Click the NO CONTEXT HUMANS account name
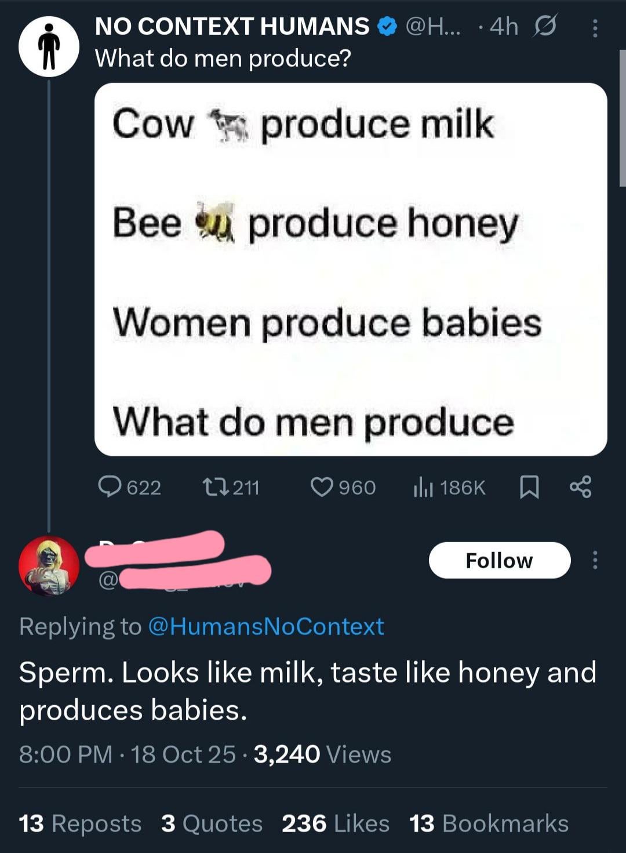The height and width of the screenshot is (853, 626). [x=232, y=27]
